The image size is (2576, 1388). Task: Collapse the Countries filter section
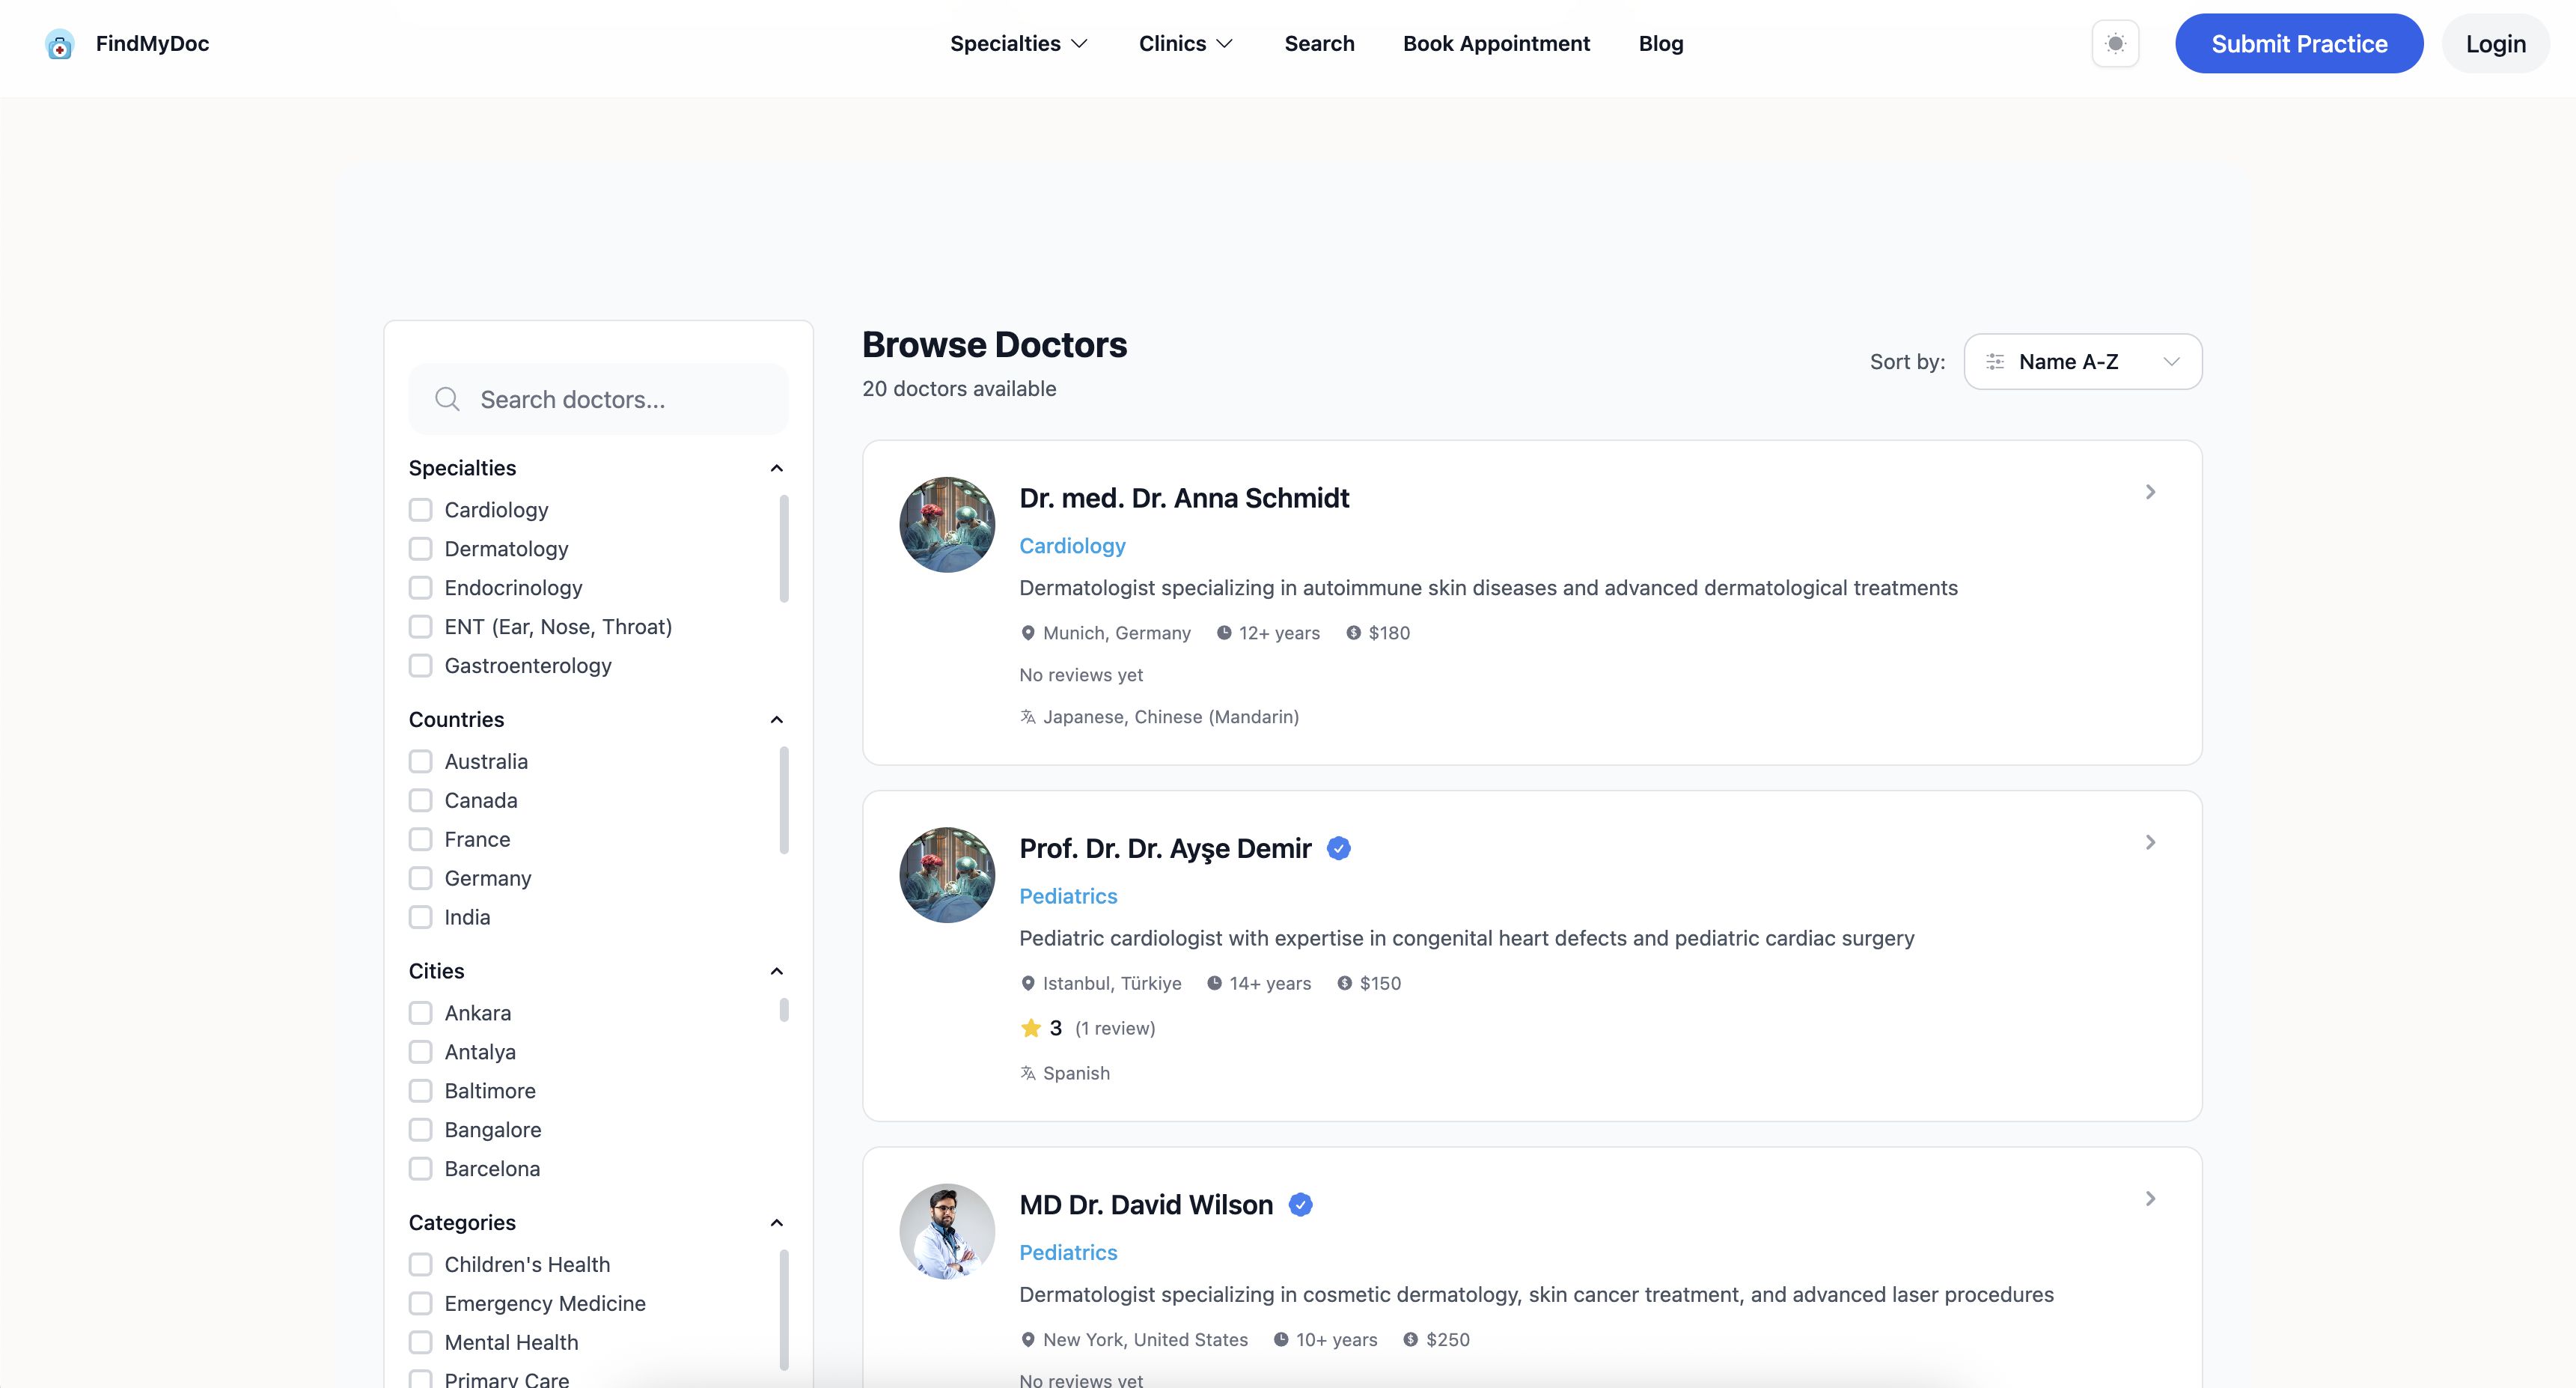coord(776,720)
